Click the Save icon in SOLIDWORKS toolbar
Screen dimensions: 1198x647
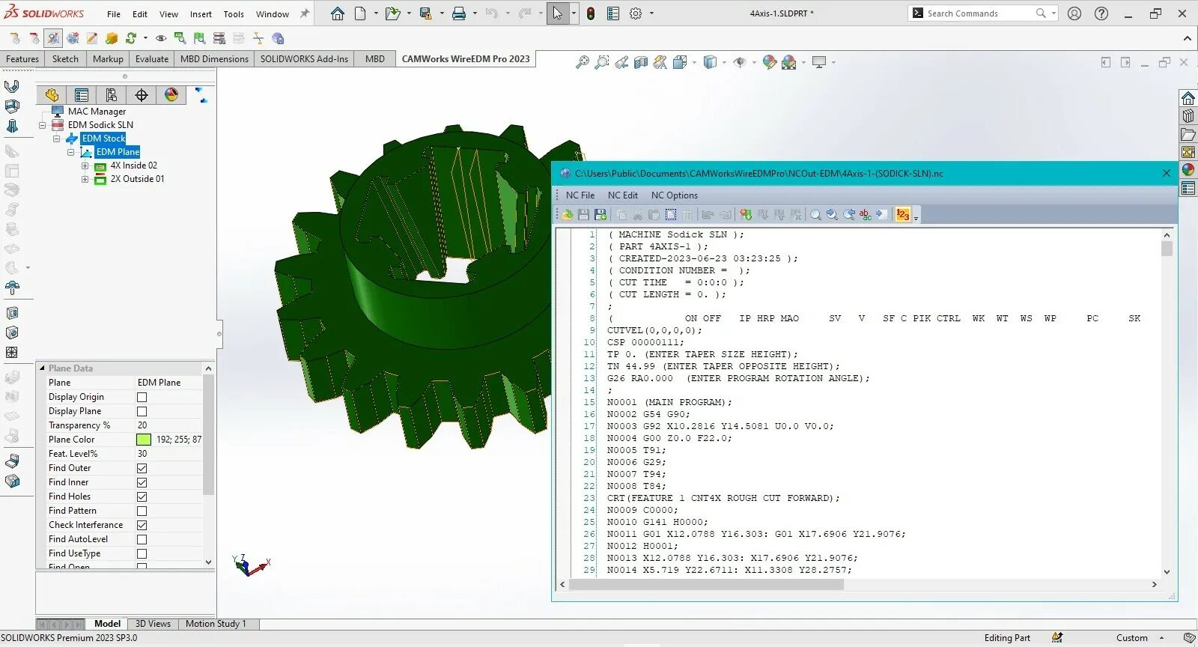tap(426, 13)
